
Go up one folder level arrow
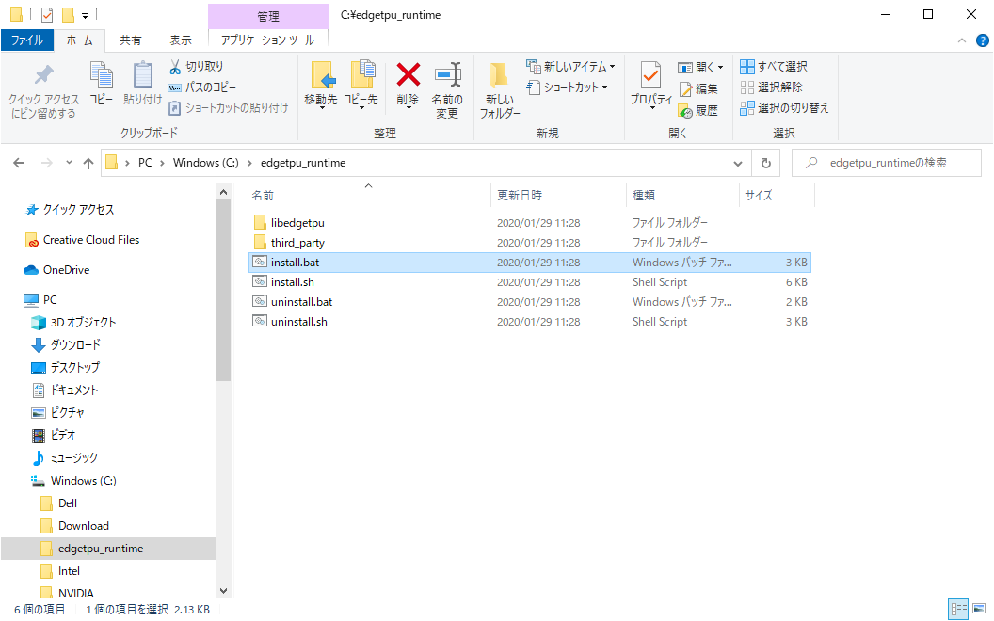(x=88, y=163)
